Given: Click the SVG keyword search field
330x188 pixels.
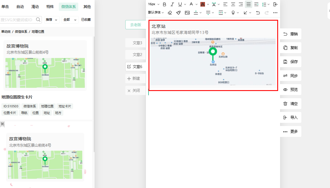Looking at the screenshot, I should pyautogui.click(x=17, y=20).
